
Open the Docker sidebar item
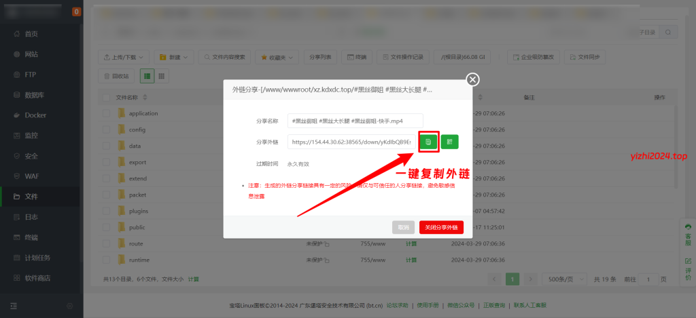35,115
